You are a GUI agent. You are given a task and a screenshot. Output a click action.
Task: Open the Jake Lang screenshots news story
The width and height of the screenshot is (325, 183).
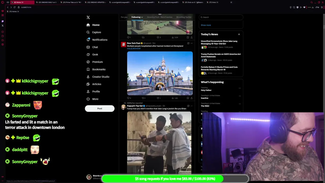pyautogui.click(x=221, y=44)
